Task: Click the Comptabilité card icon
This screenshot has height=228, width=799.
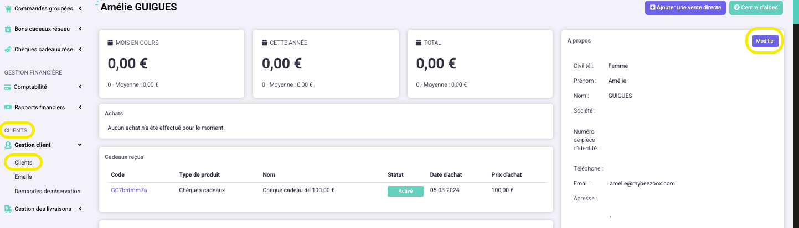Action: coord(8,87)
